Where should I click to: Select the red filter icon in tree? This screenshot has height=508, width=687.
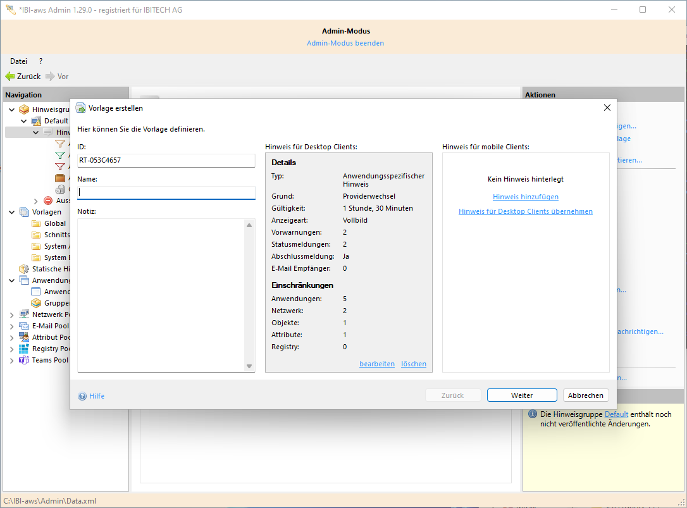[60, 166]
